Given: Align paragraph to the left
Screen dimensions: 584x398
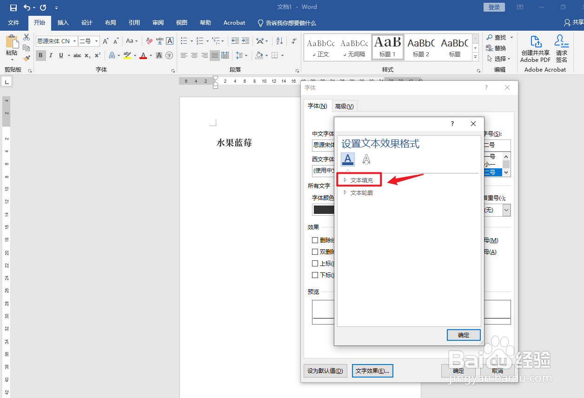Looking at the screenshot, I should tap(184, 55).
